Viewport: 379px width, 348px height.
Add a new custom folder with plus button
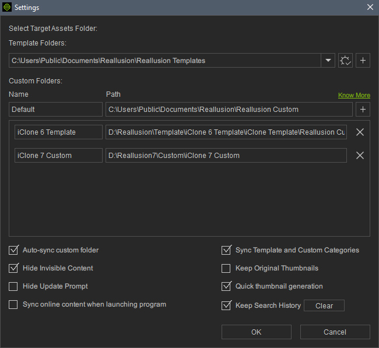click(363, 109)
